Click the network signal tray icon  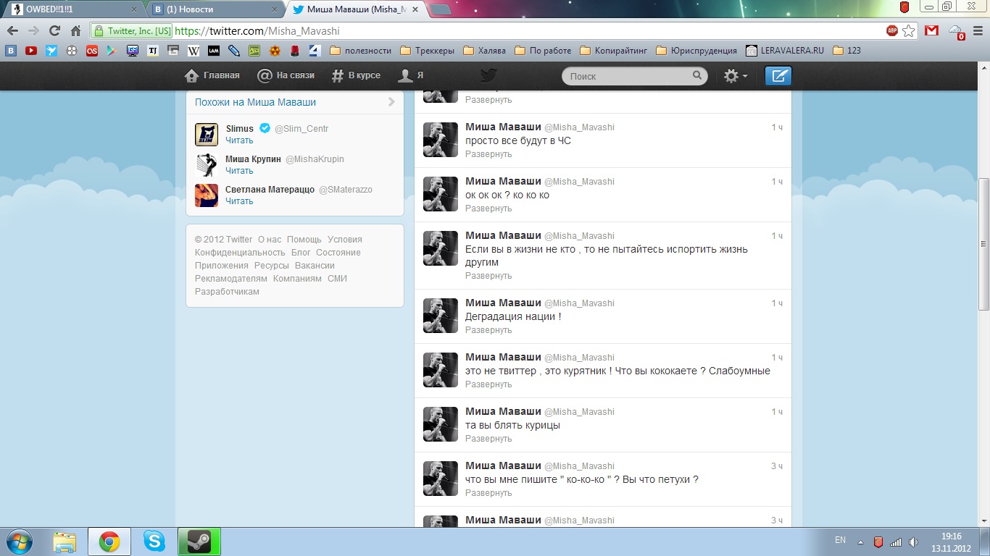[x=896, y=542]
